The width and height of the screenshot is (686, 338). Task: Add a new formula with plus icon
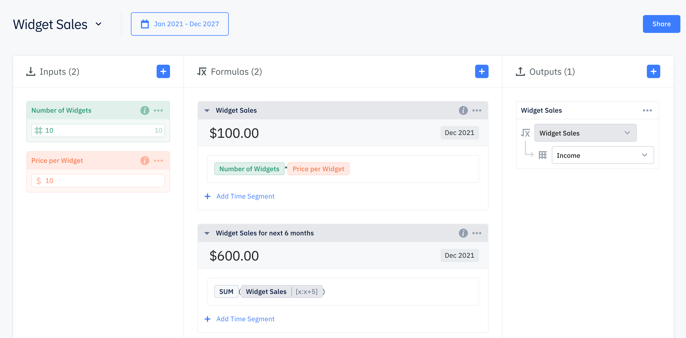[482, 72]
